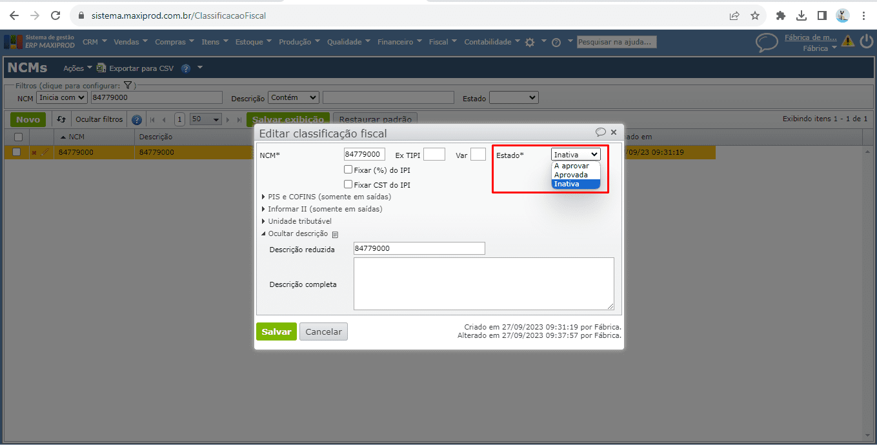Click the Novo button

tap(28, 119)
